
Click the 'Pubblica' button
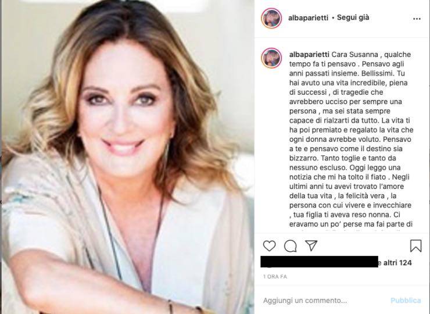406,301
